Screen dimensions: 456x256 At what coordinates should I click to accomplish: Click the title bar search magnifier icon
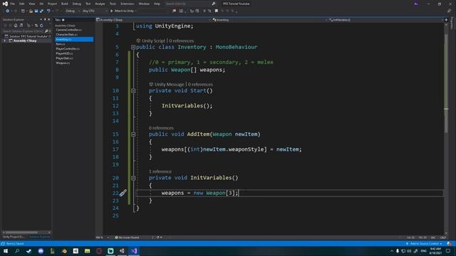(214, 4)
